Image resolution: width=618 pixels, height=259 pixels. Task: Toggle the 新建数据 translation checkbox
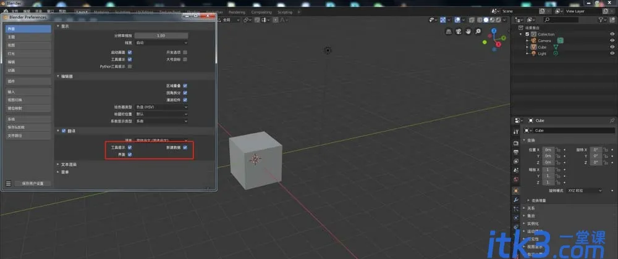(185, 147)
